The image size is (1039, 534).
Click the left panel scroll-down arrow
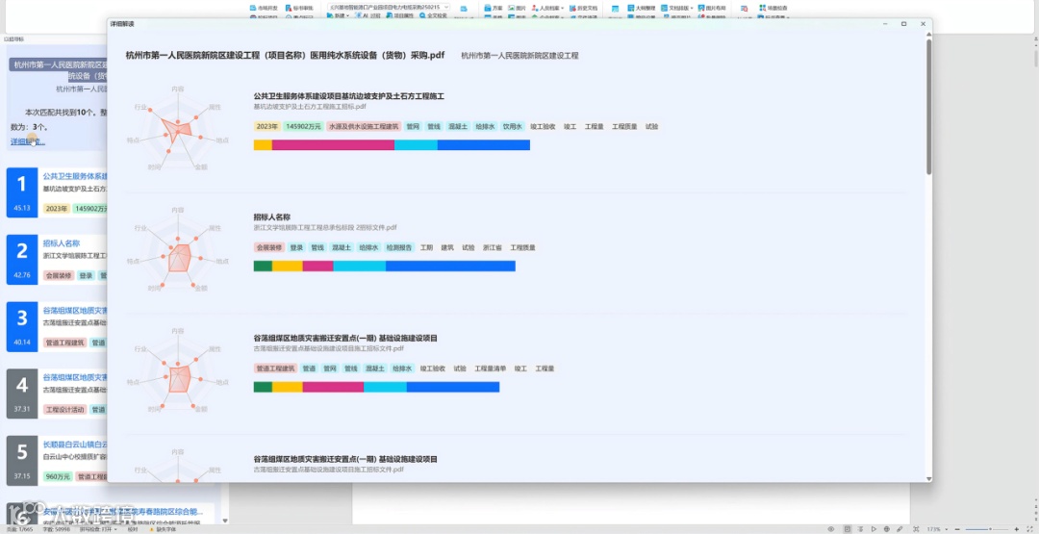224,521
